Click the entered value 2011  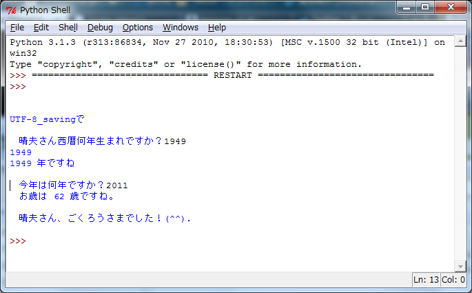pyautogui.click(x=117, y=185)
